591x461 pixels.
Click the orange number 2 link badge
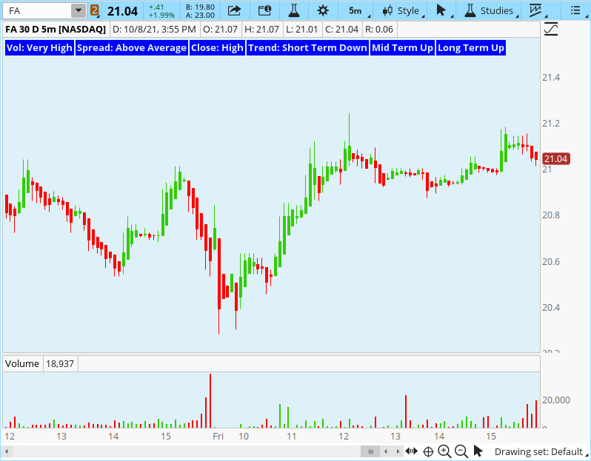pyautogui.click(x=94, y=10)
